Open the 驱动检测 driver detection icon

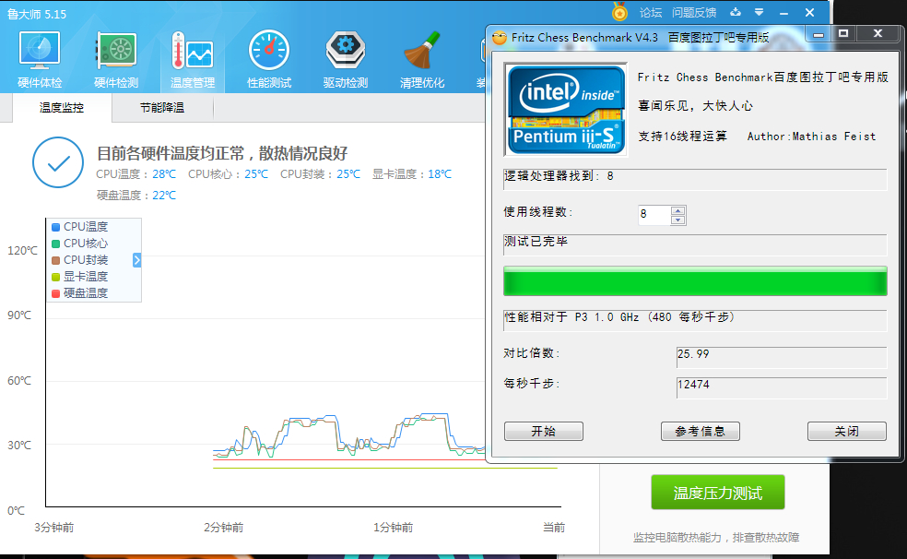(x=346, y=60)
